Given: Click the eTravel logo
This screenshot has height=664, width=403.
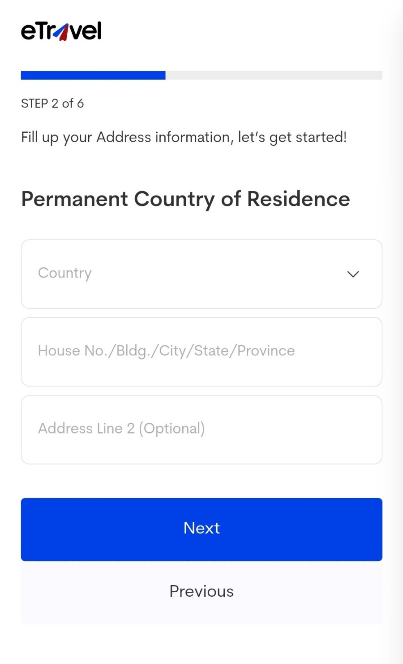Looking at the screenshot, I should pyautogui.click(x=61, y=31).
